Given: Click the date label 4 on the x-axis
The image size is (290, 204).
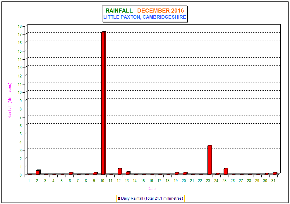Looking at the screenshot, I should click(53, 181).
